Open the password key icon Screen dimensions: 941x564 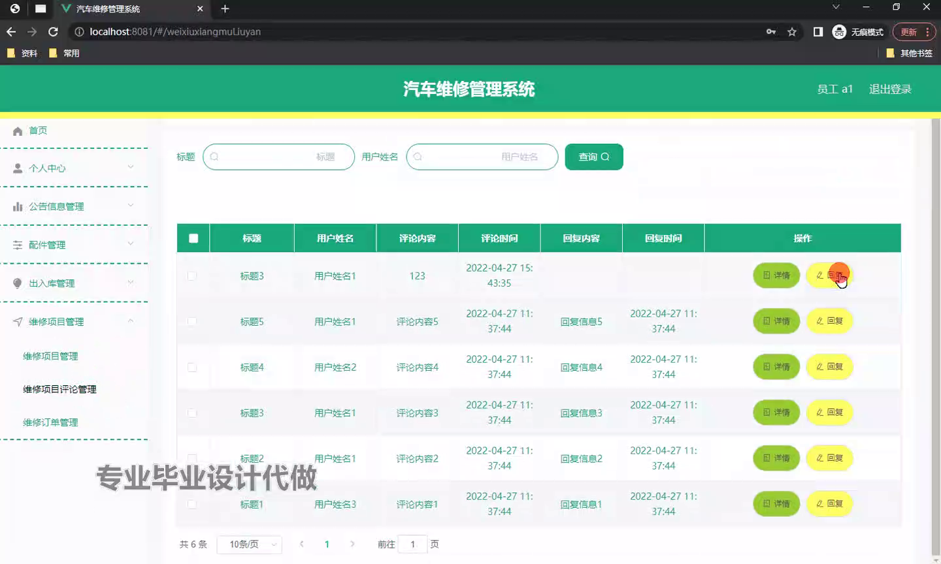pyautogui.click(x=771, y=31)
